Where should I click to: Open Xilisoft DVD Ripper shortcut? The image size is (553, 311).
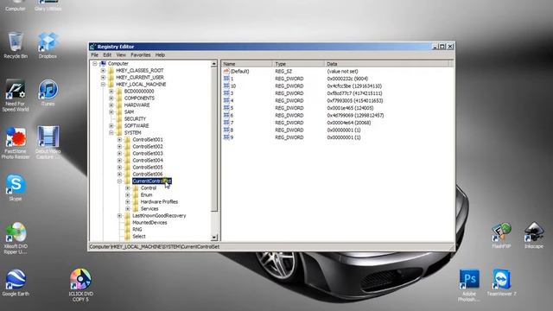click(16, 238)
